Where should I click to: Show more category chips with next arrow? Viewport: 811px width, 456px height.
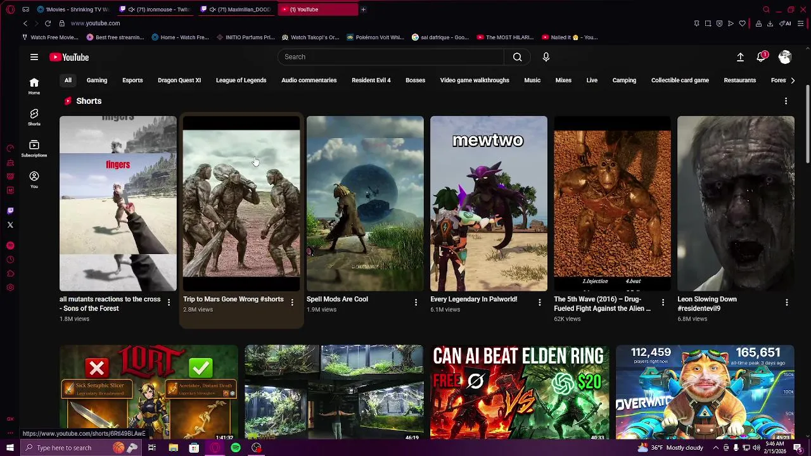(792, 80)
